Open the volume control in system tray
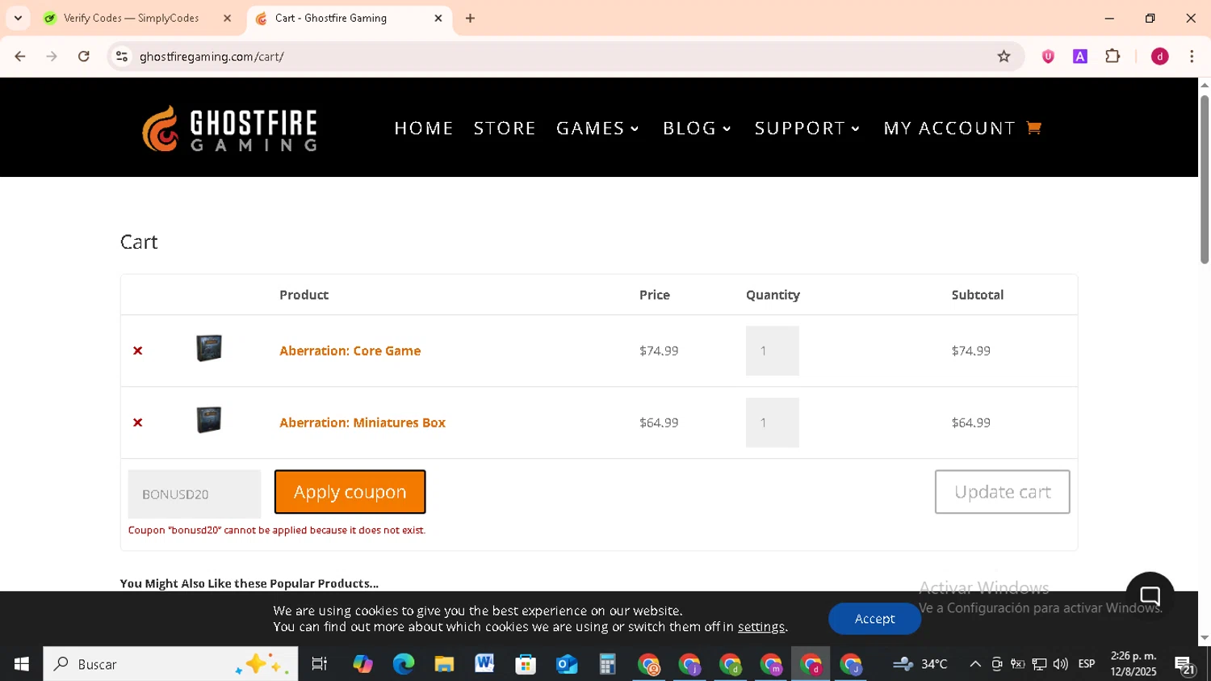This screenshot has width=1211, height=681. pyautogui.click(x=1060, y=664)
